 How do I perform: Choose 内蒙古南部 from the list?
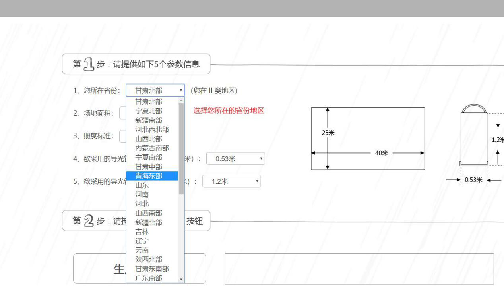click(x=151, y=148)
